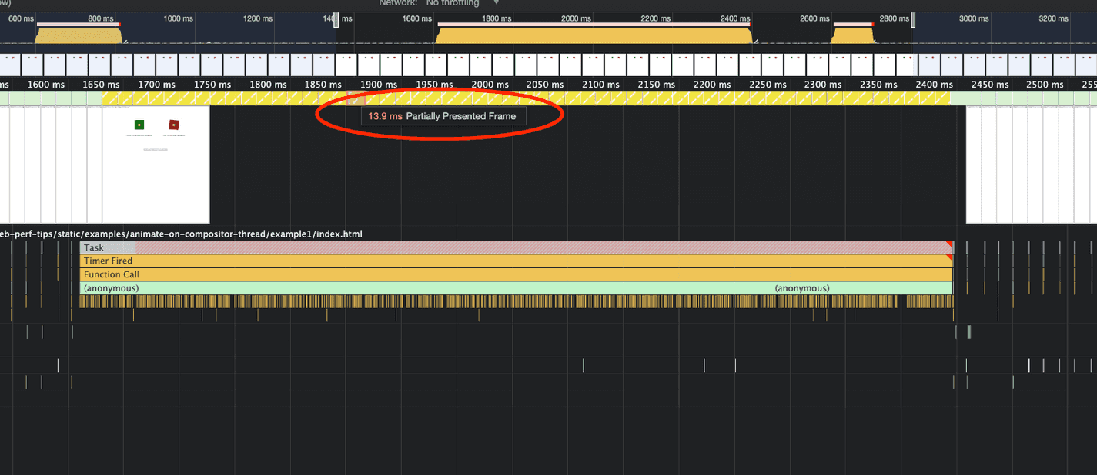Image resolution: width=1097 pixels, height=475 pixels.
Task: Click the largest CPU activity block in overview
Action: (x=594, y=35)
